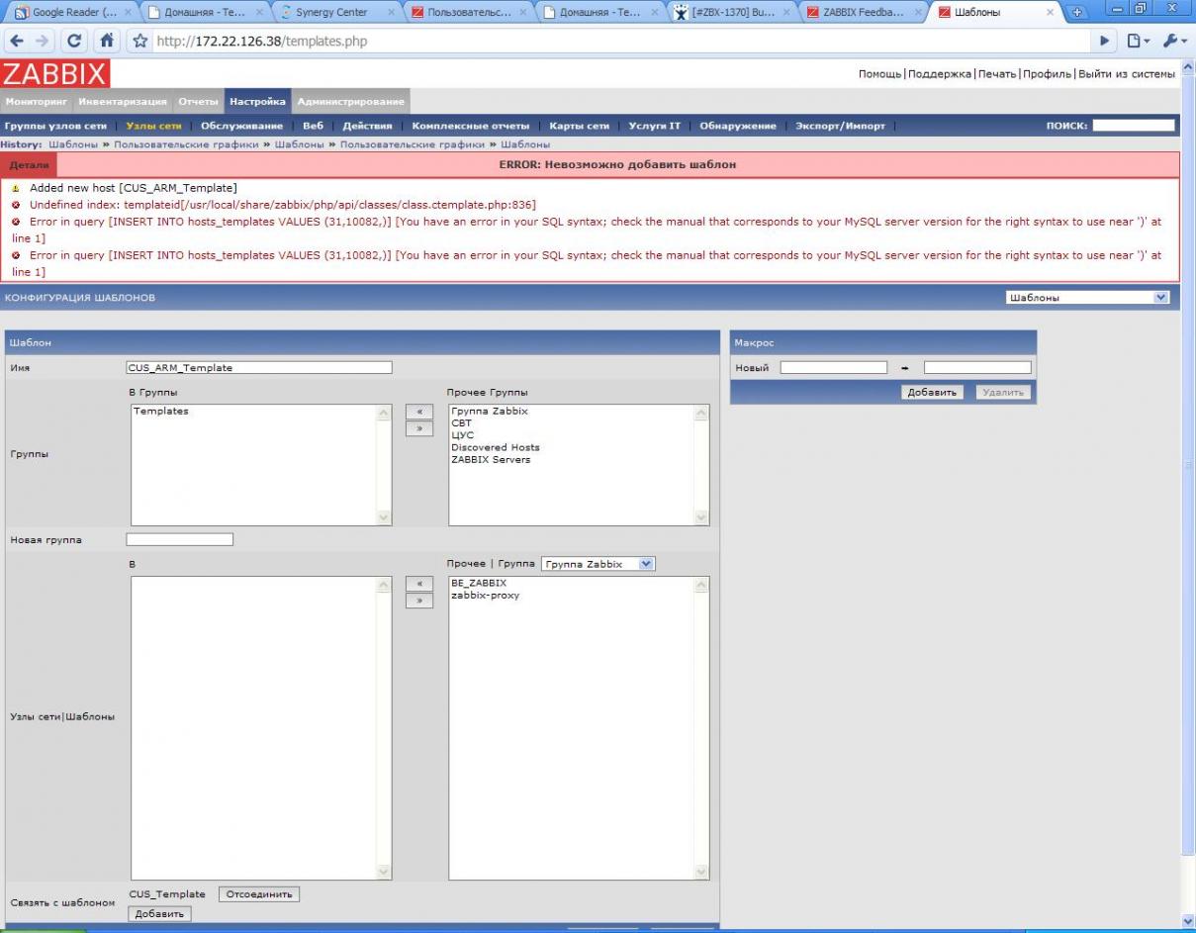Switch to ZABBIX Feedback tab

864,12
